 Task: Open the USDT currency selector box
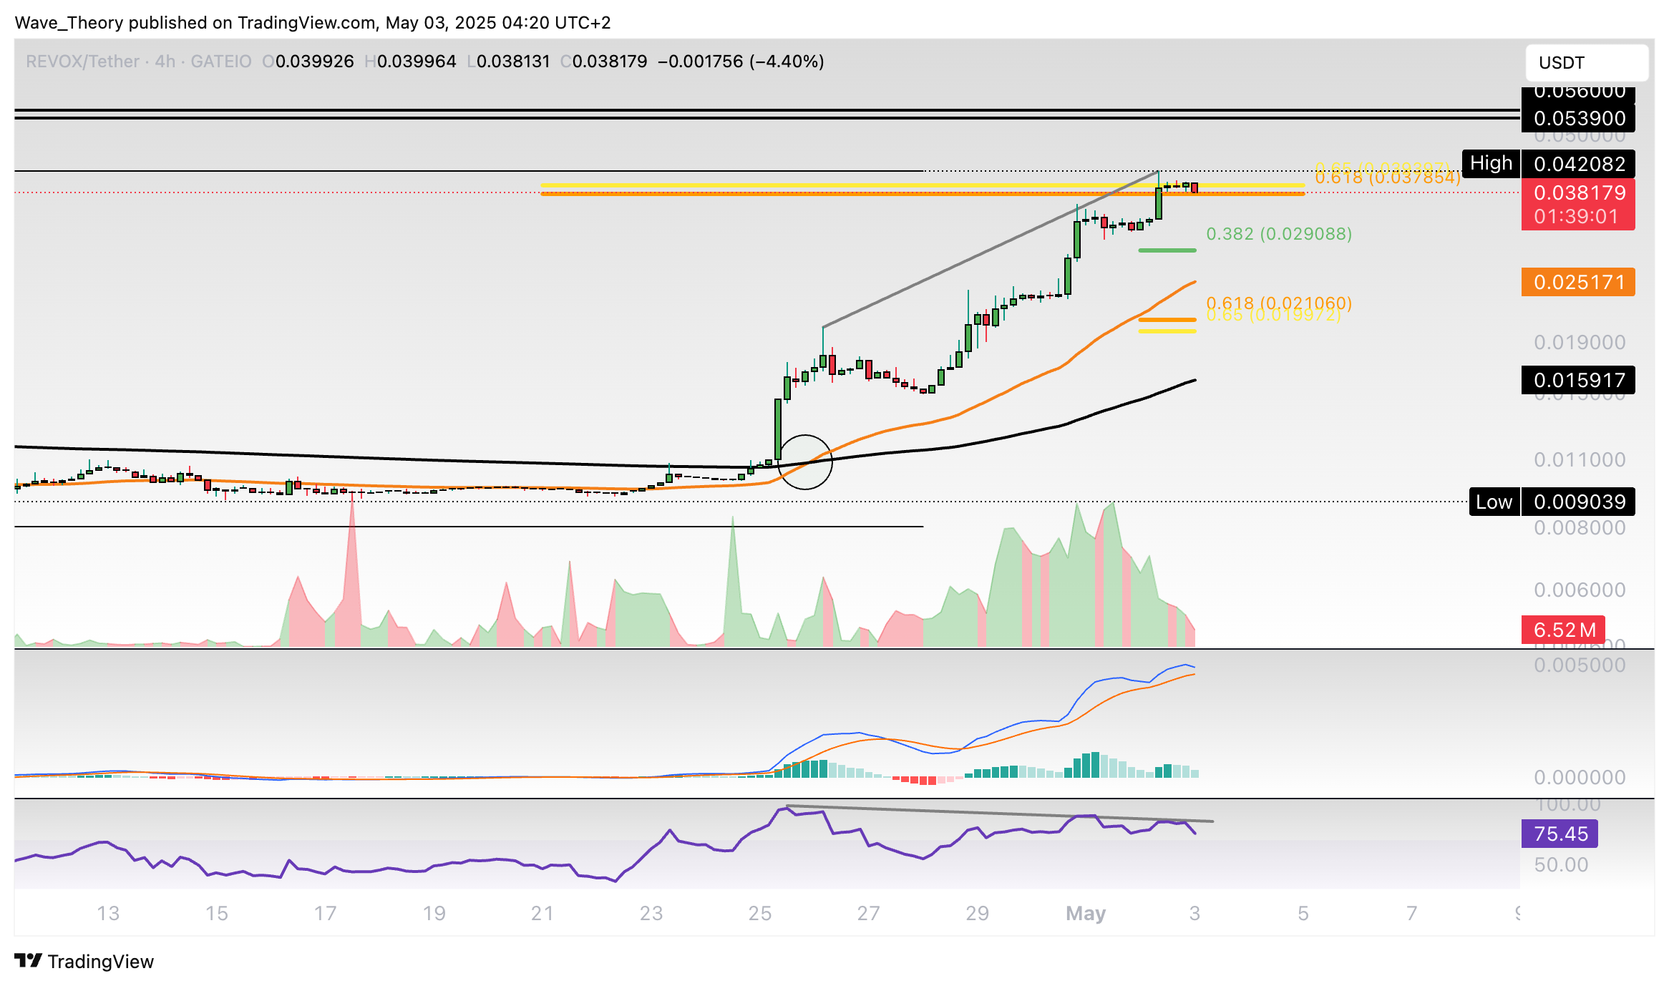(x=1586, y=63)
